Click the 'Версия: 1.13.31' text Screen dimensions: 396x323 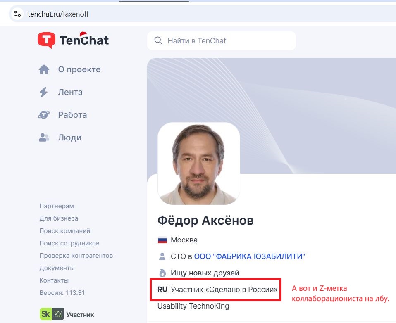[x=62, y=292]
